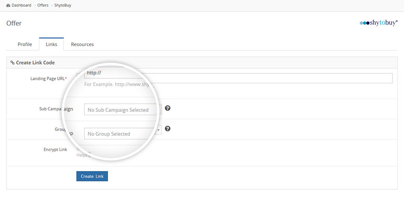
Task: Click the Group dropdown arrow
Action: pyautogui.click(x=159, y=129)
